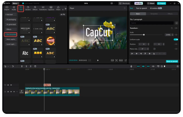
Task: Click the microphone record icon in timeline
Action: point(131,66)
